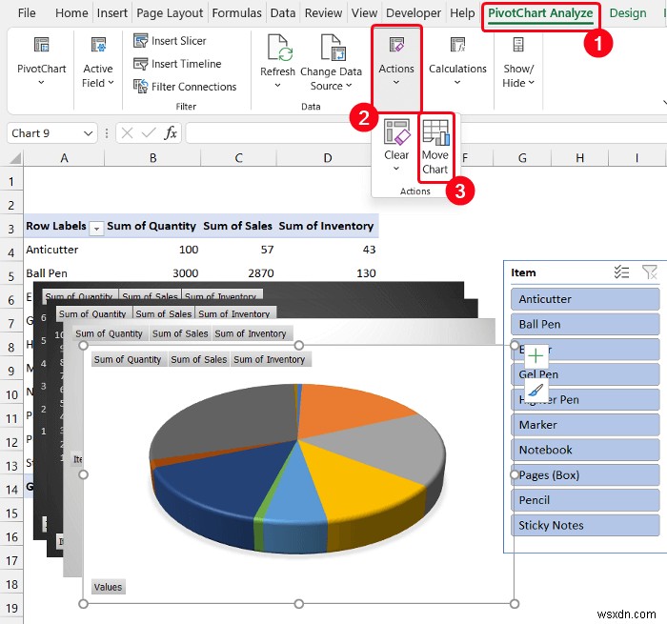Click the Chart Styles paintbrush button
The height and width of the screenshot is (624, 667).
(536, 389)
